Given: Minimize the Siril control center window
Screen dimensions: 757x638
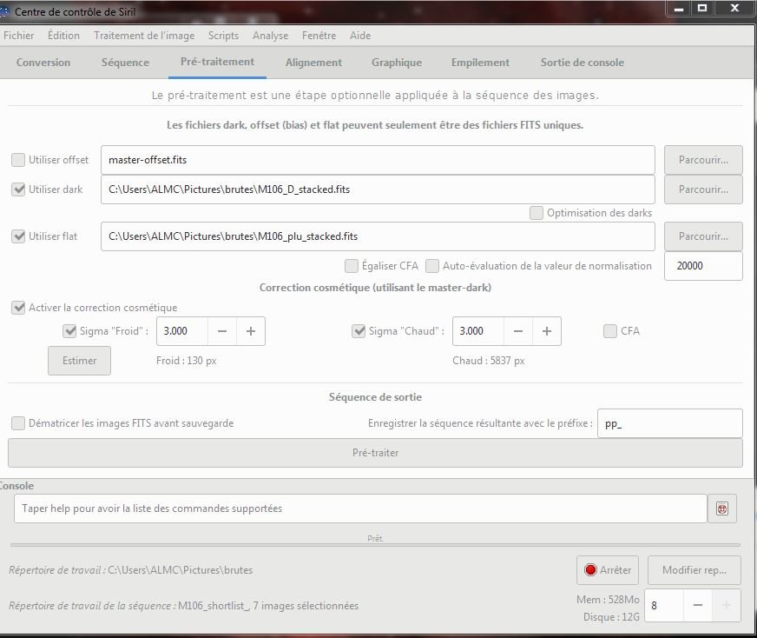Looking at the screenshot, I should pos(679,9).
